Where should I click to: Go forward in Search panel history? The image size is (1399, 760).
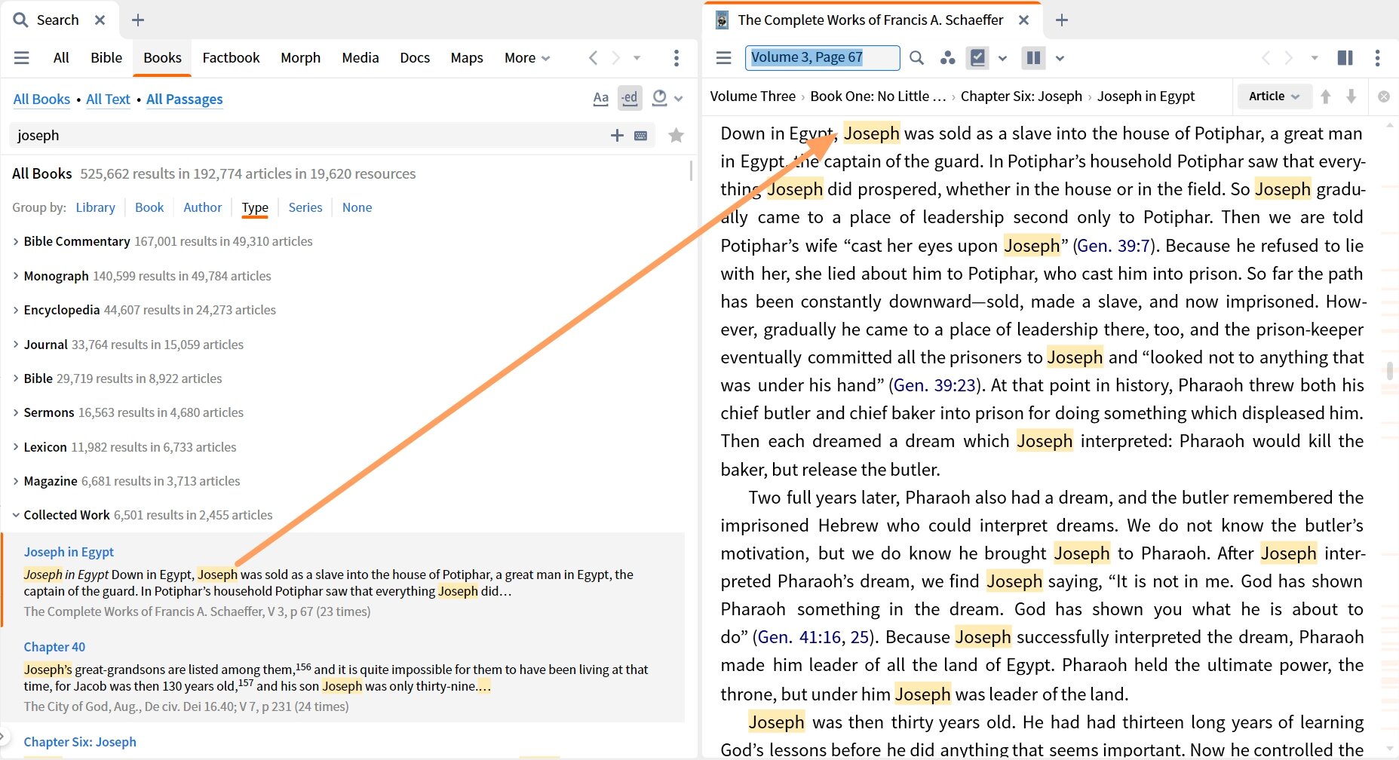point(615,58)
